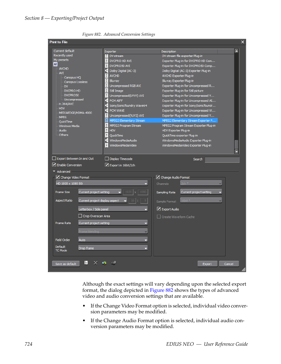Viewport: 281px width, 364px height.
Task: Select the AVCHD category in tree
Action: 64,69
